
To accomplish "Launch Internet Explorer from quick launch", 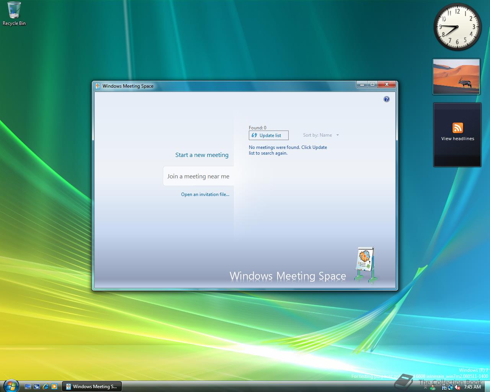I will tap(46, 387).
